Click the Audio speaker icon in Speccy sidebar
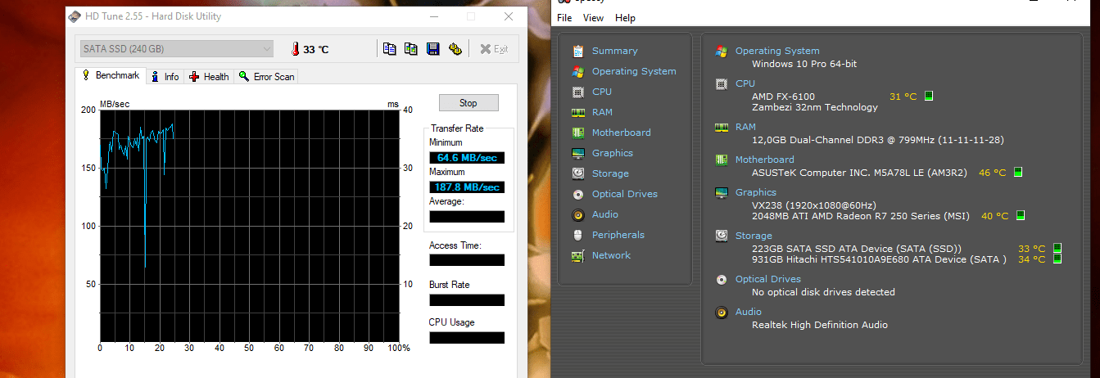Screen dimensions: 1100x378 [x=578, y=214]
